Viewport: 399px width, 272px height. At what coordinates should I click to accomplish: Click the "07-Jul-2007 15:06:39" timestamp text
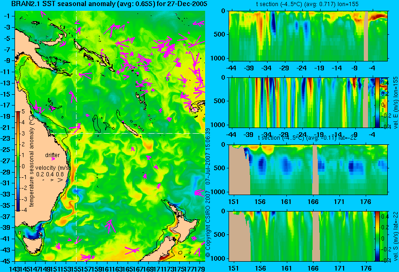(x=208, y=156)
